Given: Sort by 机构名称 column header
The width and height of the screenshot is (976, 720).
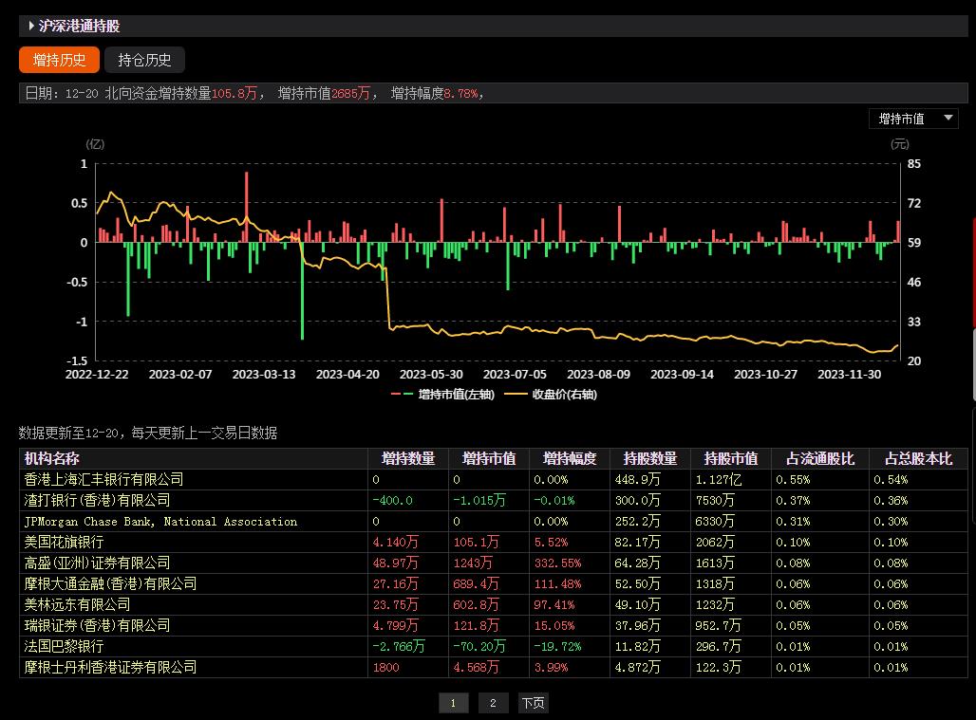Looking at the screenshot, I should pyautogui.click(x=51, y=459).
